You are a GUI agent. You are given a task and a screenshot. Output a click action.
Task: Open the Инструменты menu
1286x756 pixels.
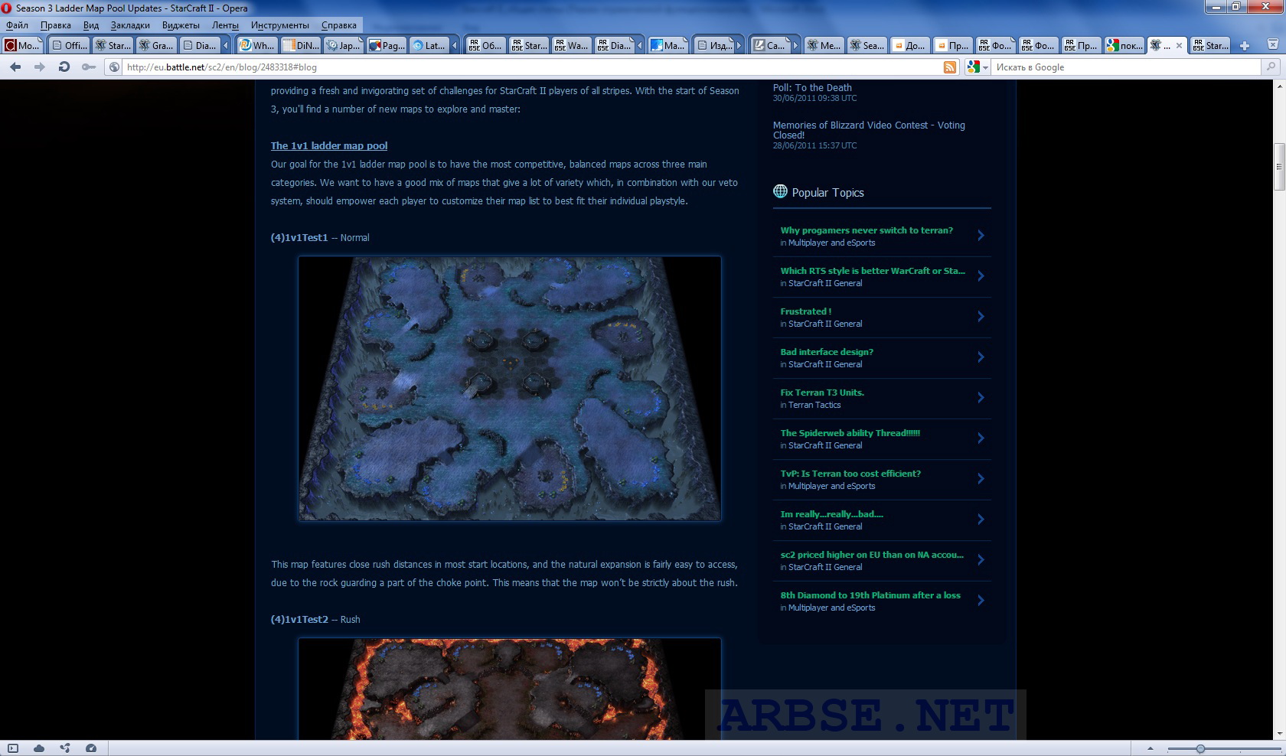pyautogui.click(x=280, y=25)
